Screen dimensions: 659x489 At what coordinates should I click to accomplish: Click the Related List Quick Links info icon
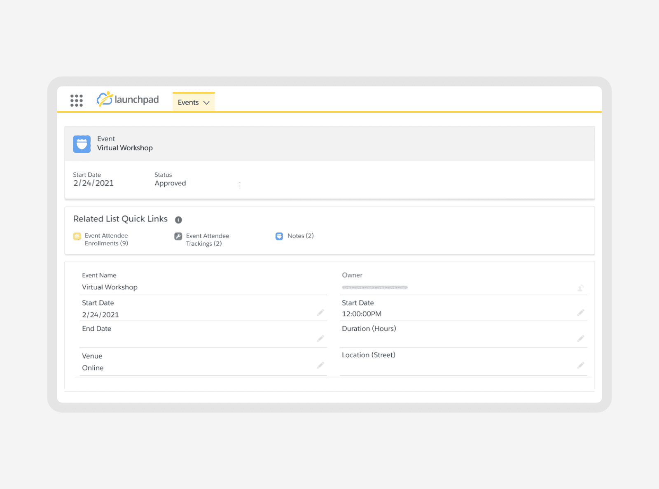178,220
